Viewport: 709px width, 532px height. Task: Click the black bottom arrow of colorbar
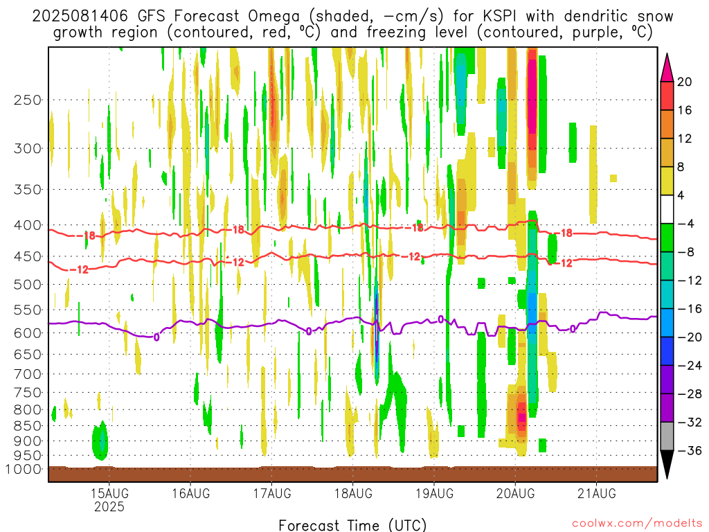coord(667,465)
